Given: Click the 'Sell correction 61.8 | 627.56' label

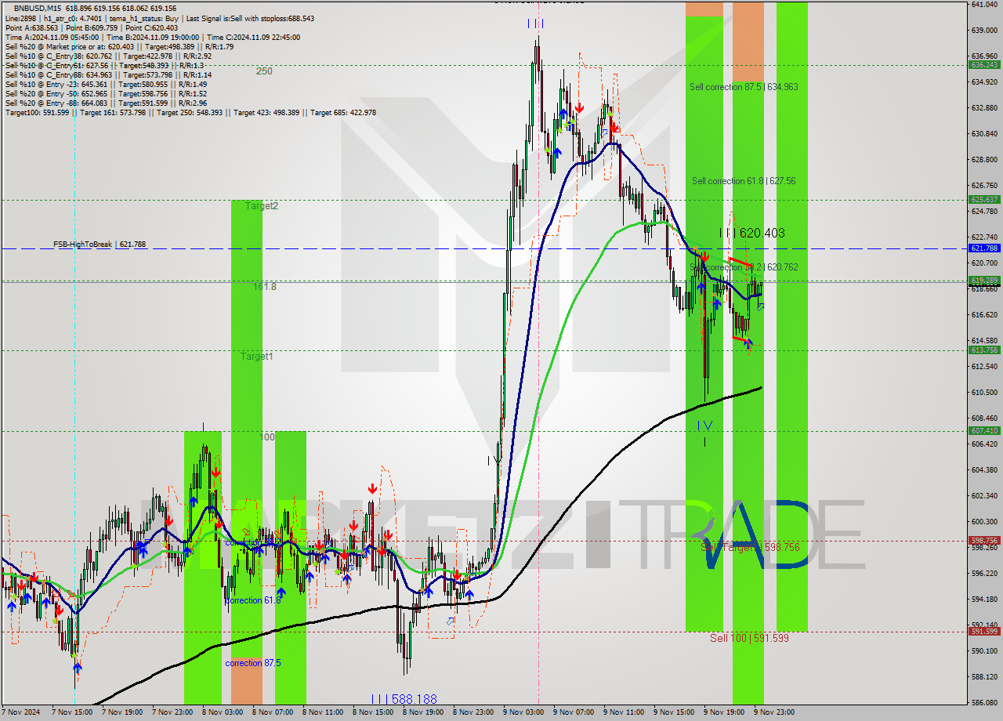Looking at the screenshot, I should (x=744, y=181).
